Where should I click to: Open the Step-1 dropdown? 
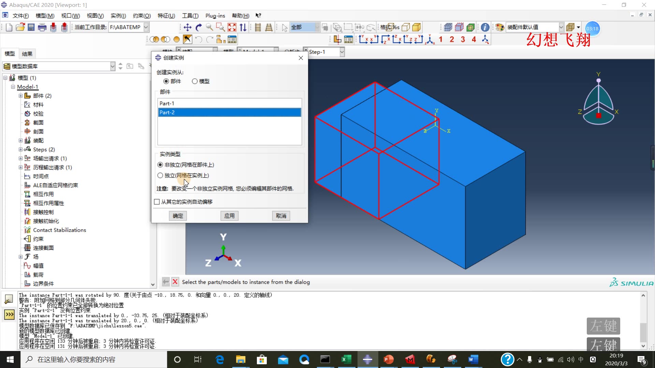tap(342, 52)
